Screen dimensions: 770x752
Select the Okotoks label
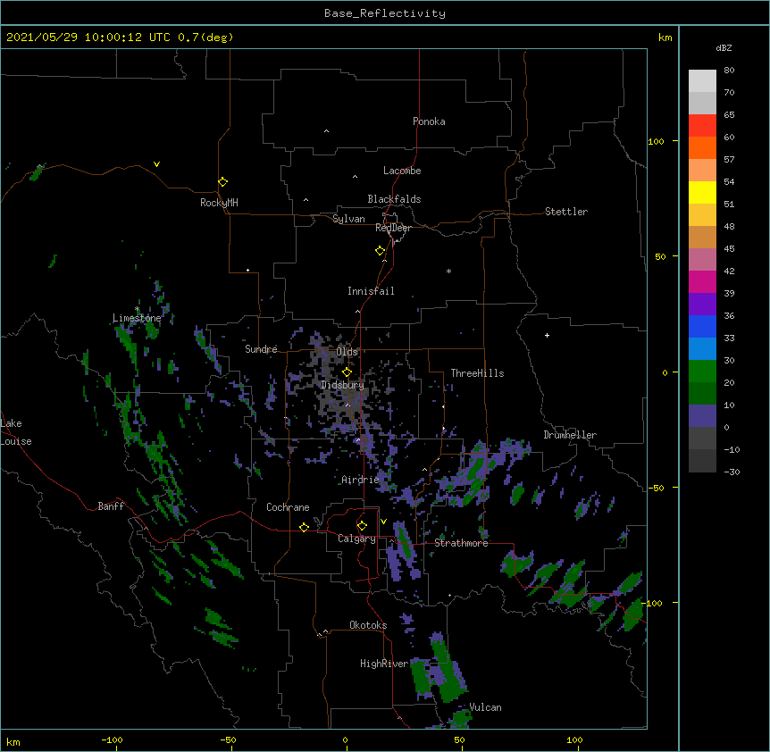point(368,625)
